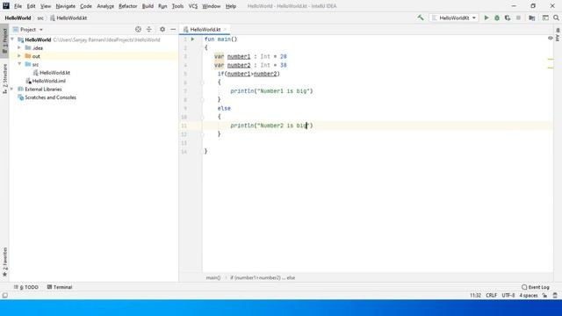Click the locate-in-project target icon

[138, 29]
